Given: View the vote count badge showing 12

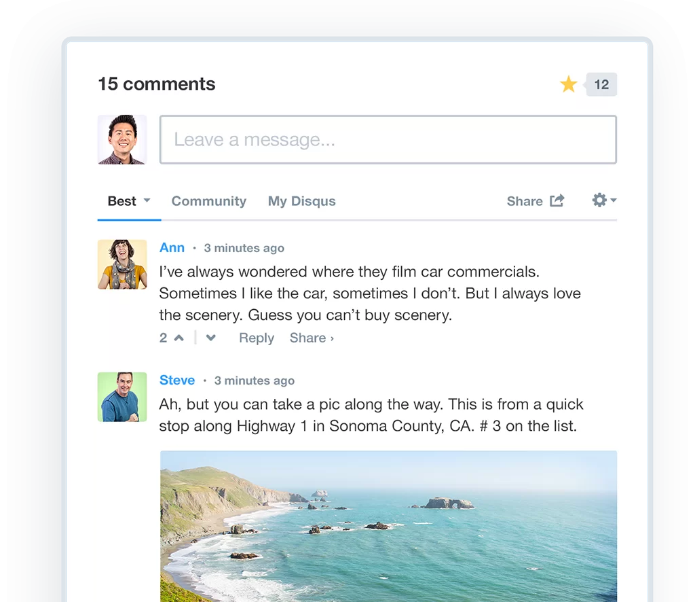Looking at the screenshot, I should 601,84.
